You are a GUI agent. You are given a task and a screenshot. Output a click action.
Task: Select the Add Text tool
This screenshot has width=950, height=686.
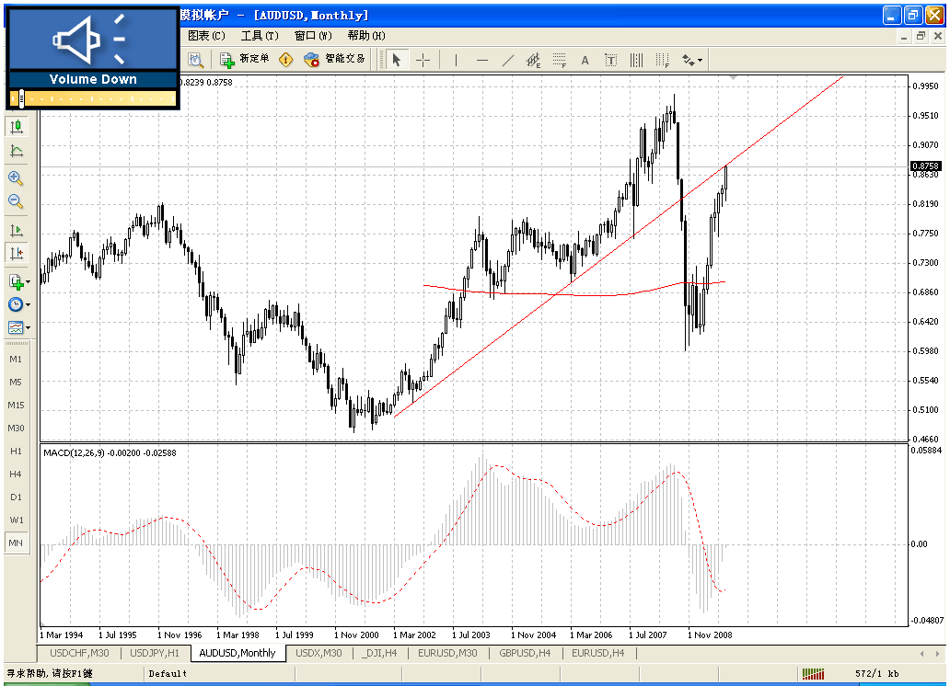click(585, 59)
